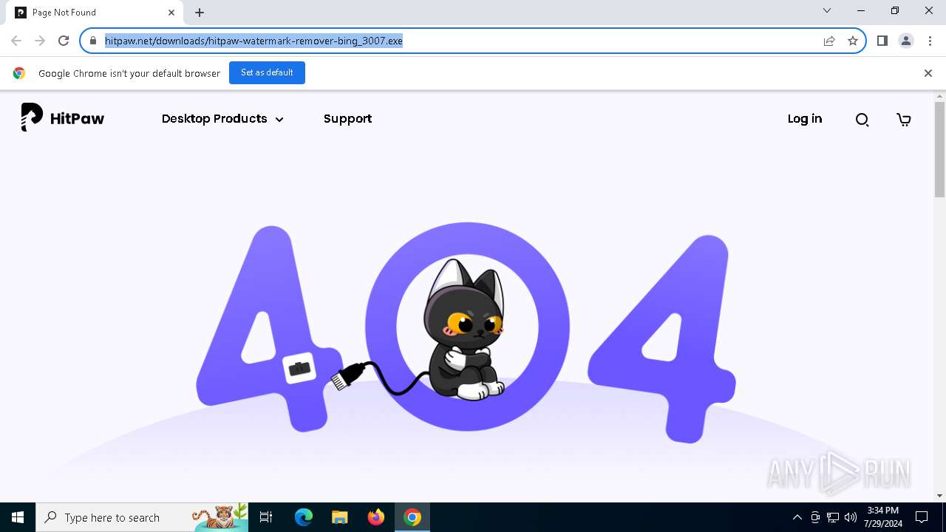The image size is (946, 532).
Task: Open the Chrome profile avatar
Action: [906, 41]
